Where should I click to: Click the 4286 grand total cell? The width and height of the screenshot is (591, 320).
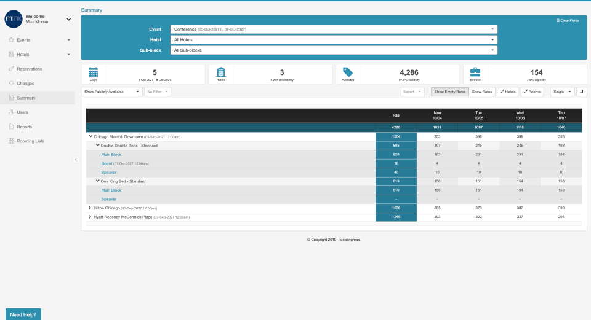click(396, 128)
